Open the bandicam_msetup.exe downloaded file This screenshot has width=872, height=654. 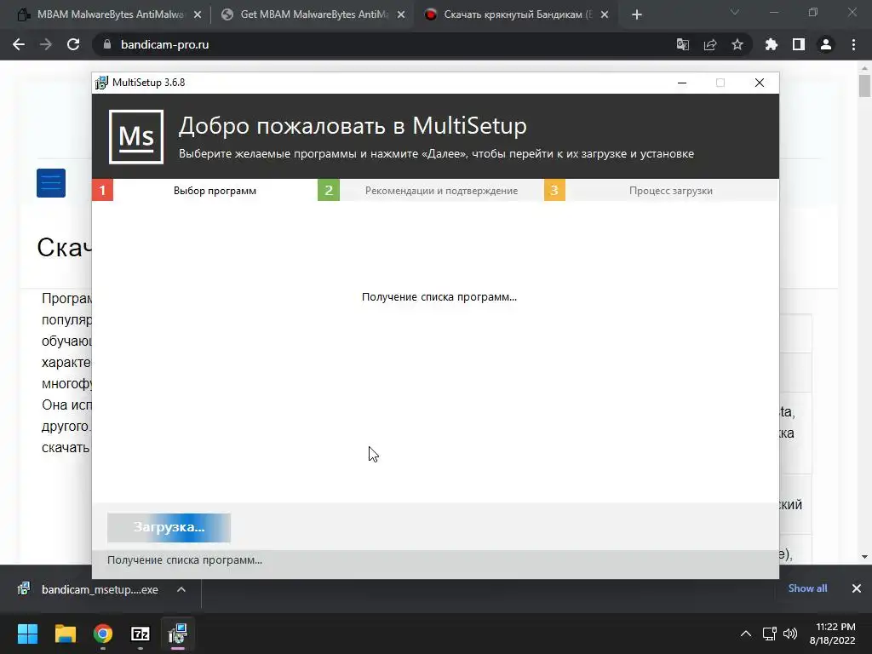(x=100, y=589)
